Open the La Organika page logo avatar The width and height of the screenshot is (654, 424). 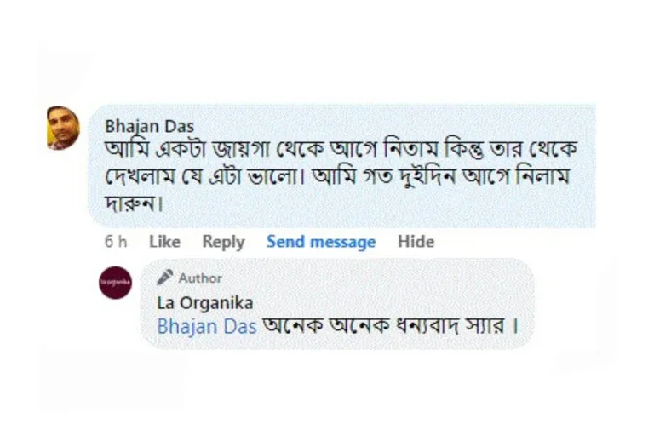115,283
